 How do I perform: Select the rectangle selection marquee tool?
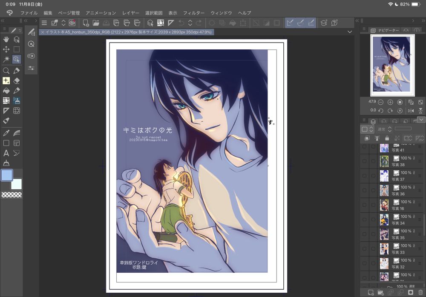pyautogui.click(x=17, y=49)
